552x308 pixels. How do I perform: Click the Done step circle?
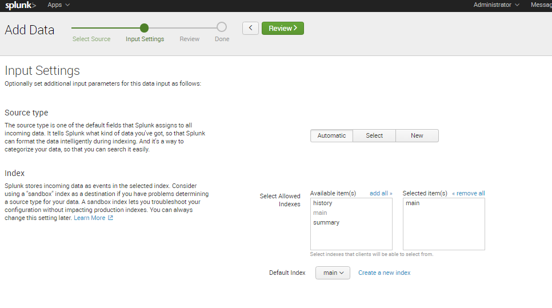tap(222, 27)
